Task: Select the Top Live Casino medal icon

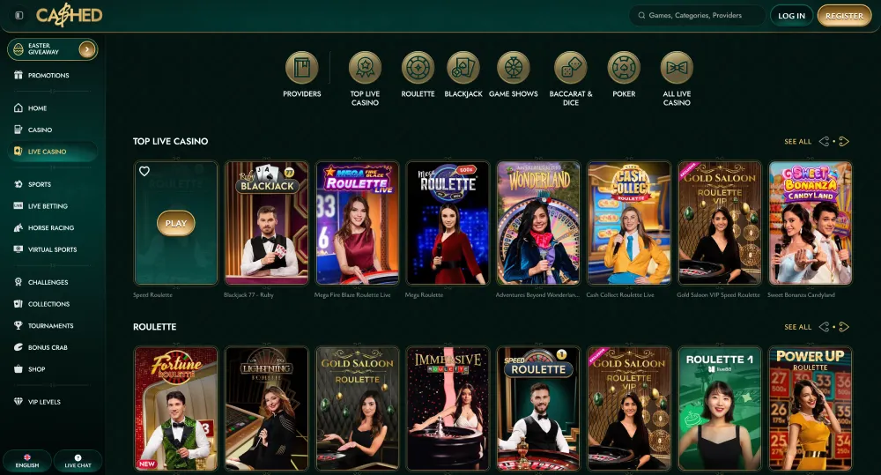Action: [x=365, y=68]
